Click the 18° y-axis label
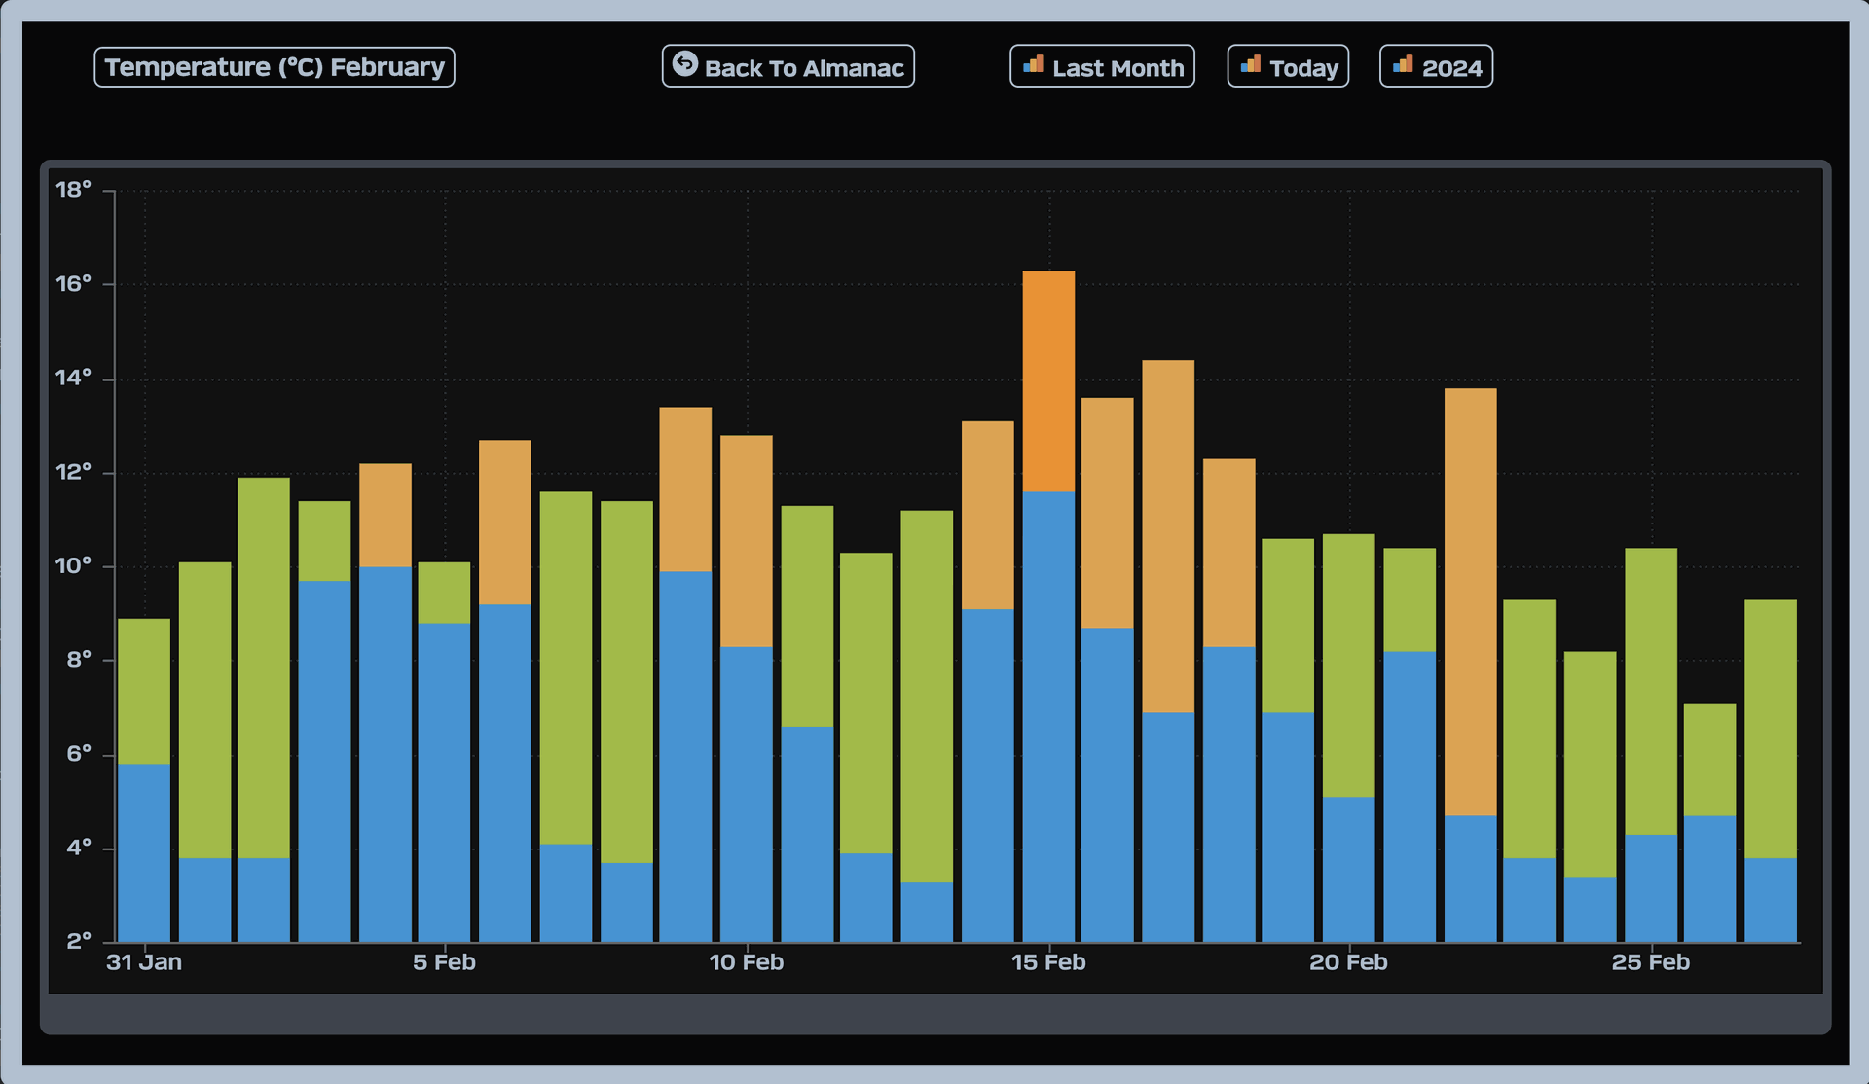The height and width of the screenshot is (1084, 1869). 74,190
